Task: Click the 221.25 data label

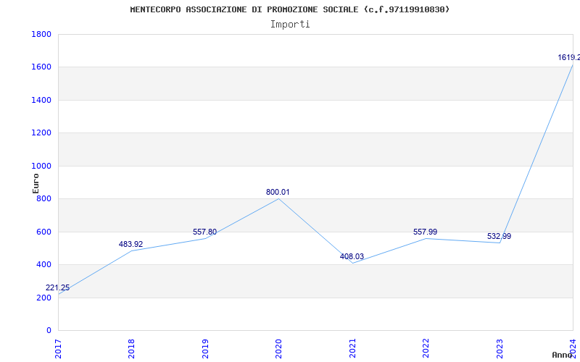Action: [x=57, y=287]
